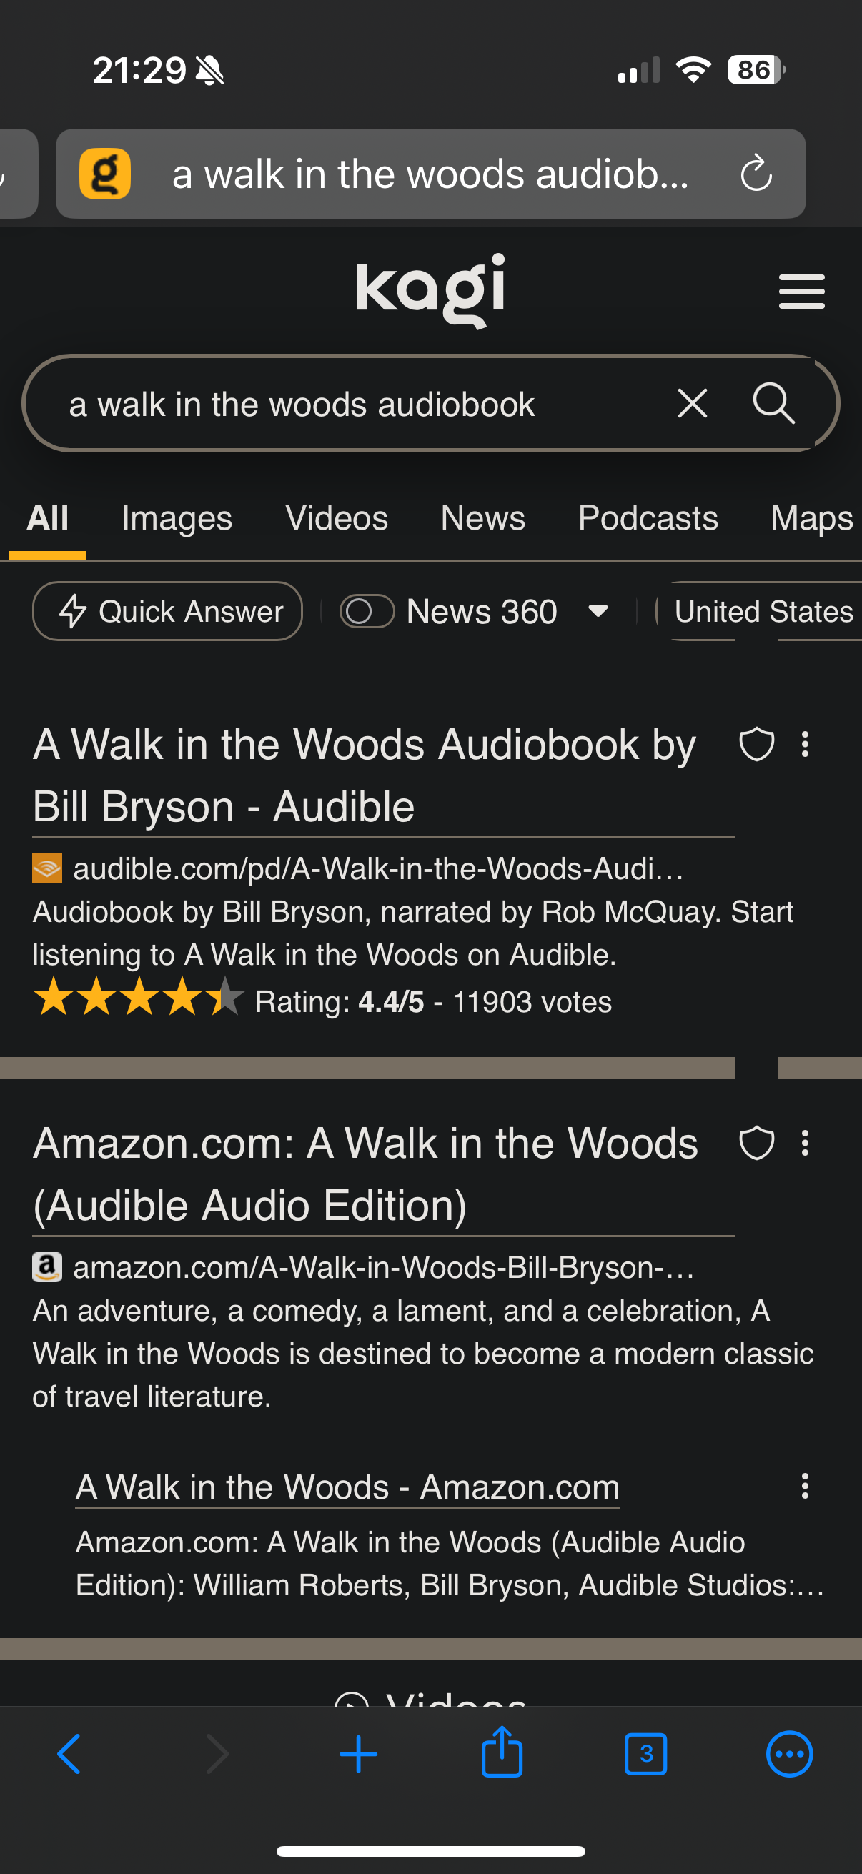Viewport: 862px width, 1874px height.
Task: Open a new tab with the plus icon
Action: click(358, 1754)
